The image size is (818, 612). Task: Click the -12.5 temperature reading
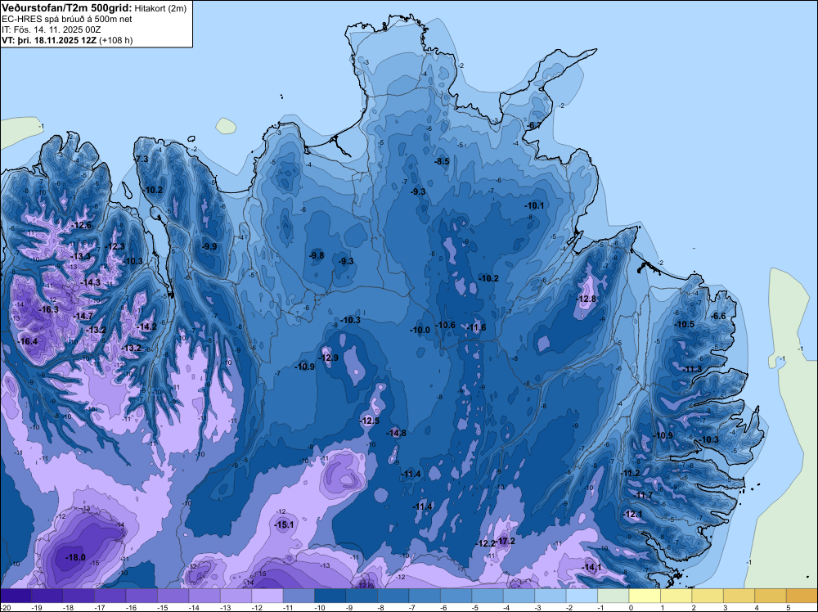coord(370,421)
